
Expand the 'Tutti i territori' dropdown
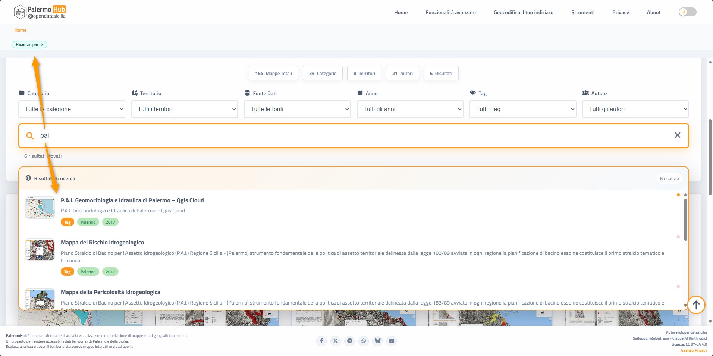(x=185, y=109)
